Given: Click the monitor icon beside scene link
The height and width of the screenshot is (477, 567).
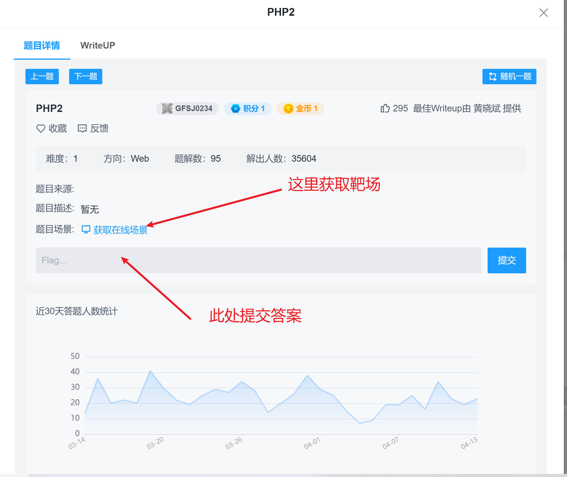Looking at the screenshot, I should 86,229.
